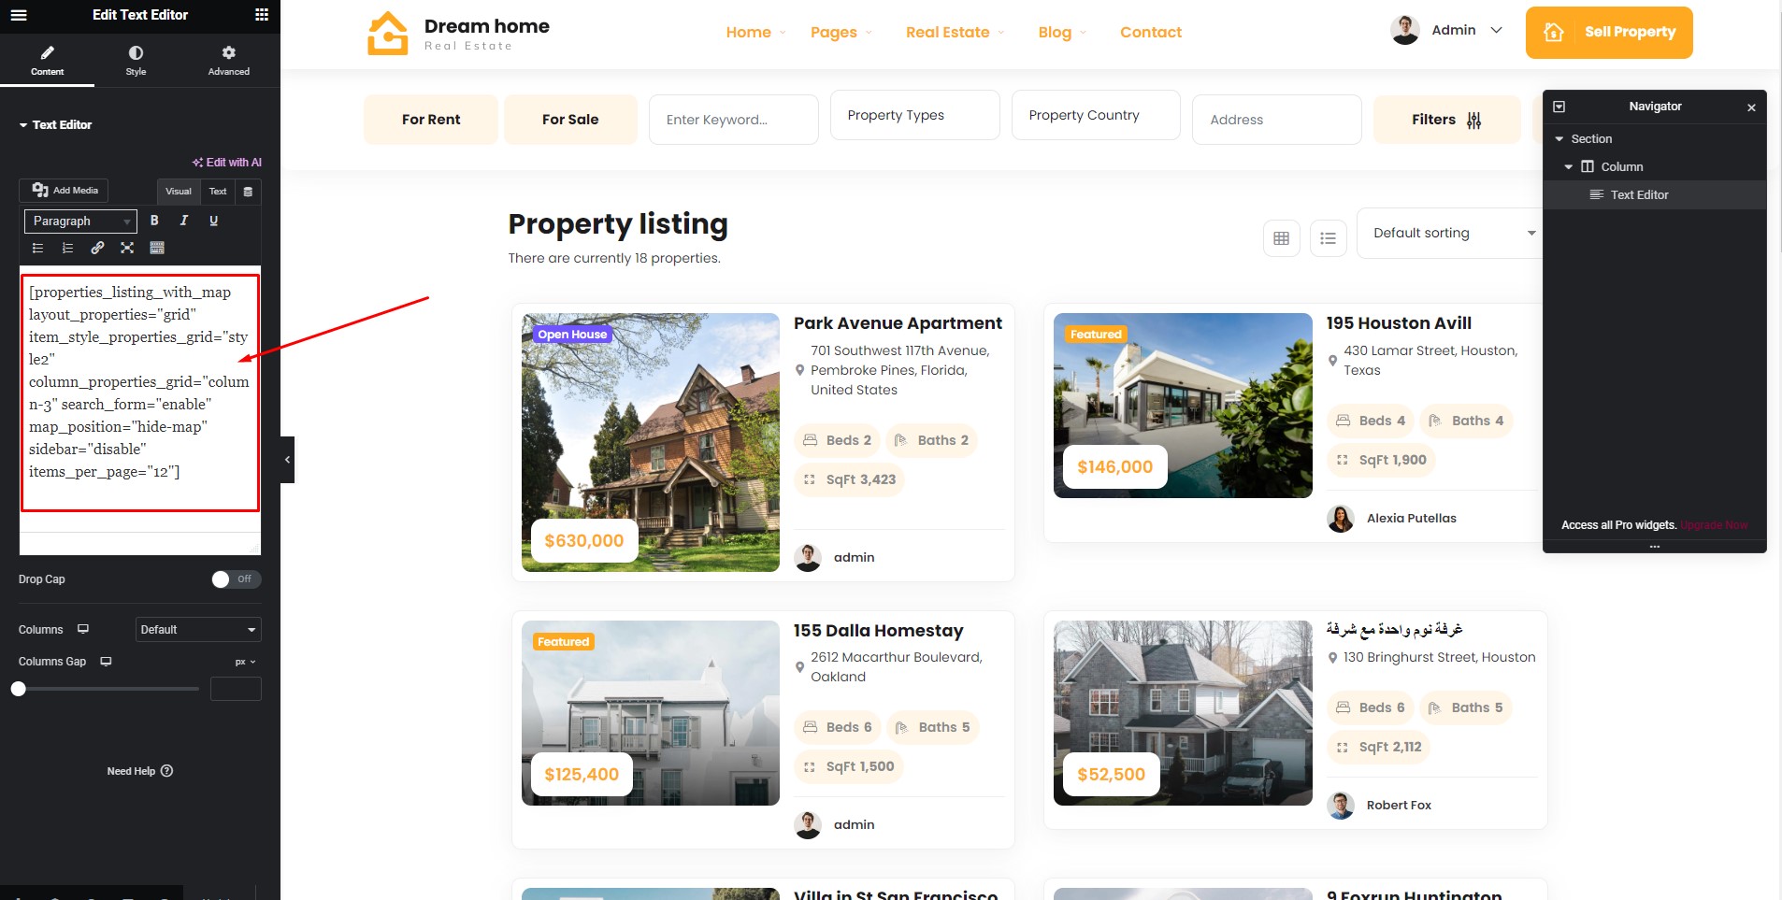
Task: Open the Columns Default dropdown
Action: click(x=198, y=630)
